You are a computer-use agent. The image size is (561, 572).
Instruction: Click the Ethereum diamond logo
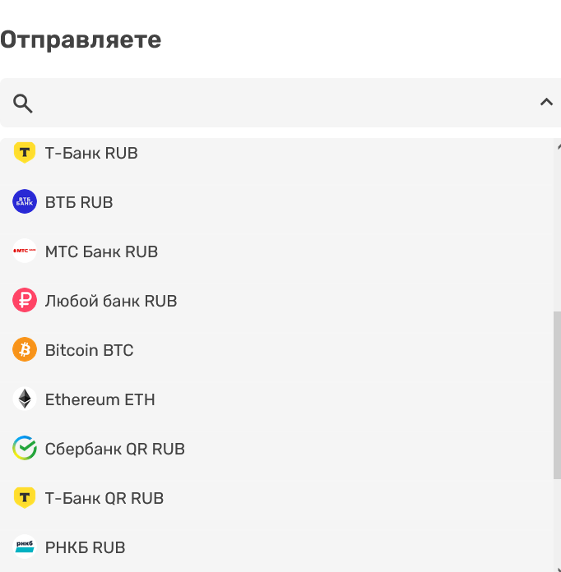(25, 399)
